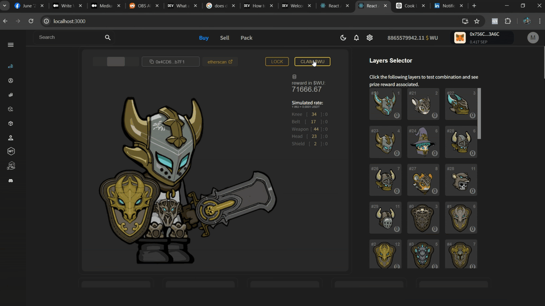Screen dimensions: 545x306
Task: Switch to the Sell tab
Action: click(x=225, y=38)
